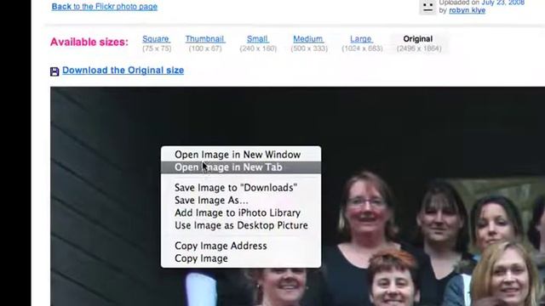Save Image to "Downloads" from context menu

(241, 188)
